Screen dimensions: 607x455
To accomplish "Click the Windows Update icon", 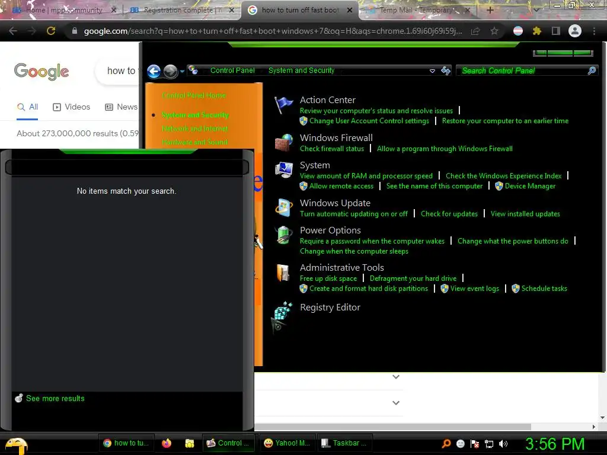I will (x=284, y=208).
